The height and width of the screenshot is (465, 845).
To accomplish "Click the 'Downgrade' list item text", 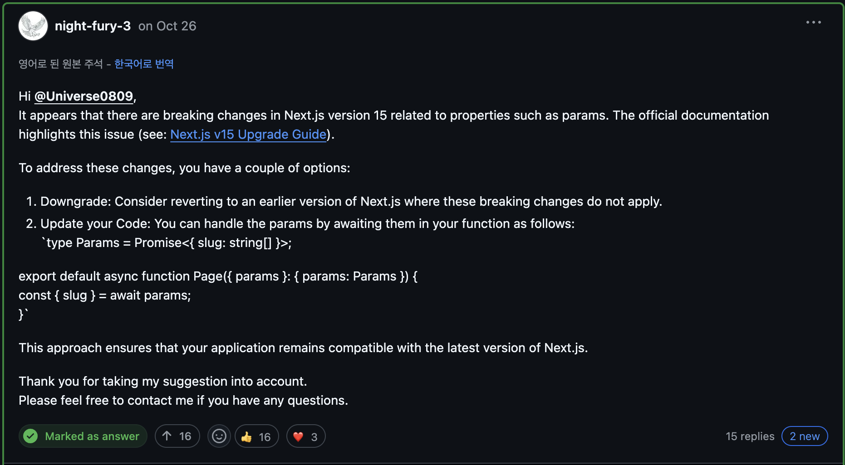I will (351, 201).
